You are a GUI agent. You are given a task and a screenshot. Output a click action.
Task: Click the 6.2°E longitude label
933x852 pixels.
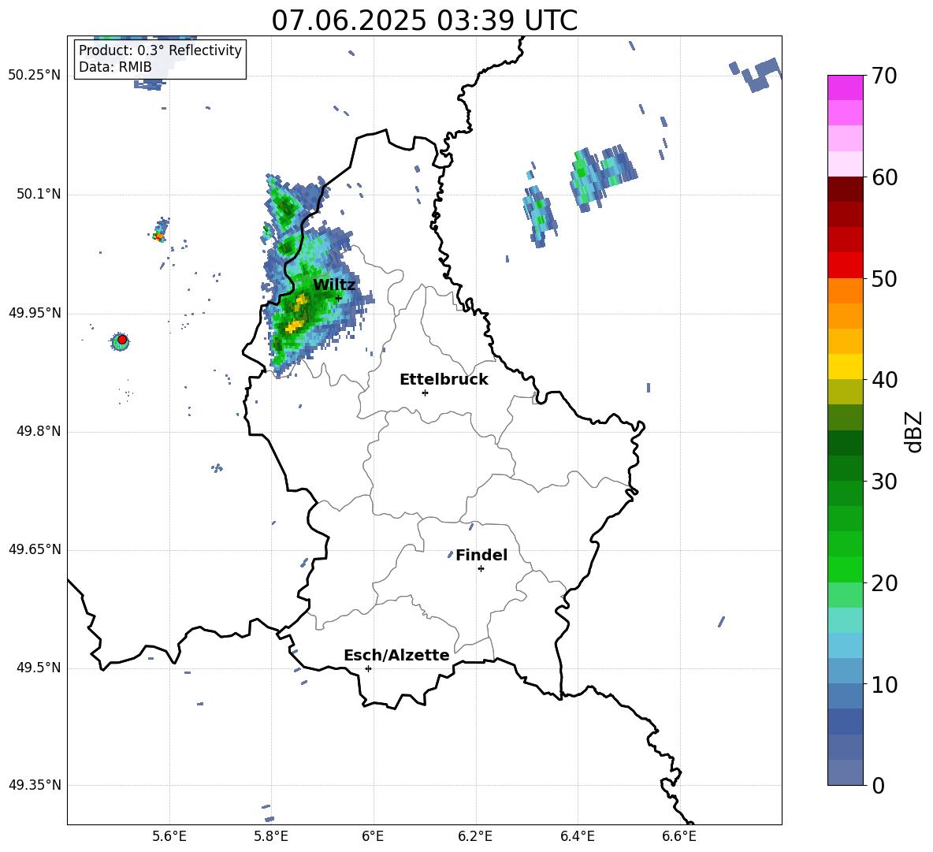click(475, 836)
